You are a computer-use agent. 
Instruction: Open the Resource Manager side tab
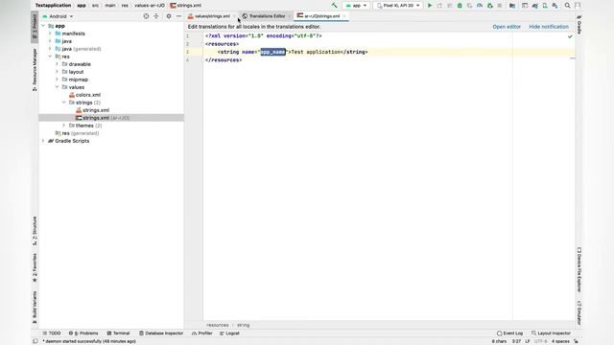pyautogui.click(x=35, y=70)
